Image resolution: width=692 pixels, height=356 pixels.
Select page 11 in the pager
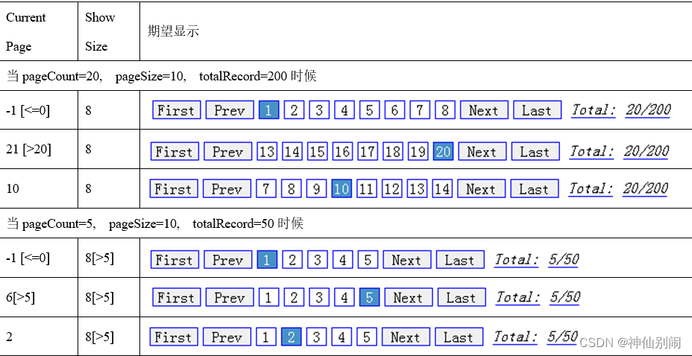tap(366, 188)
